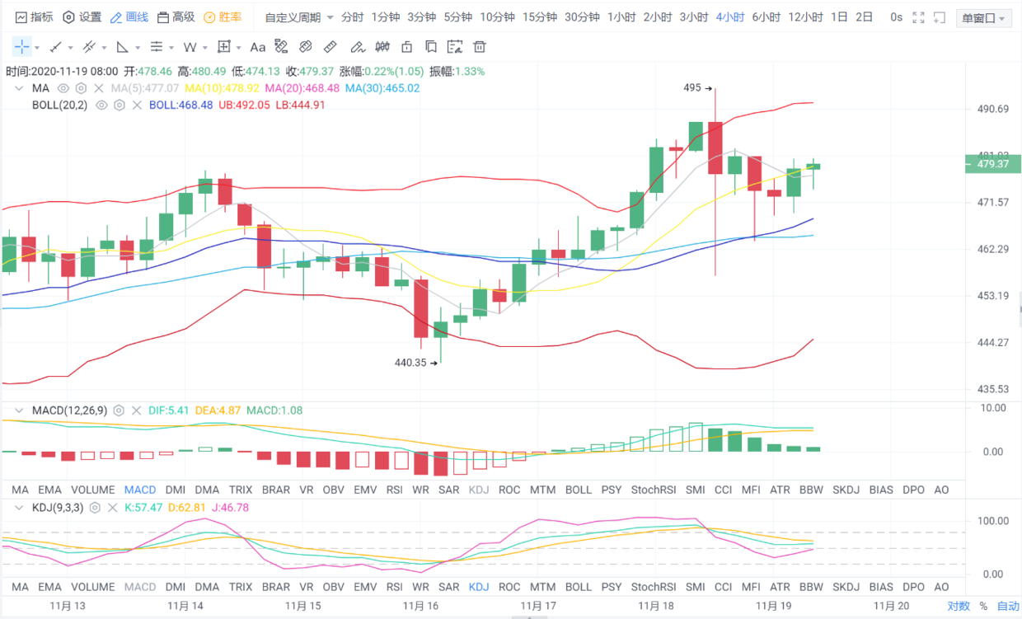The image size is (1022, 619).
Task: Select the ruler measurement tool
Action: (331, 47)
